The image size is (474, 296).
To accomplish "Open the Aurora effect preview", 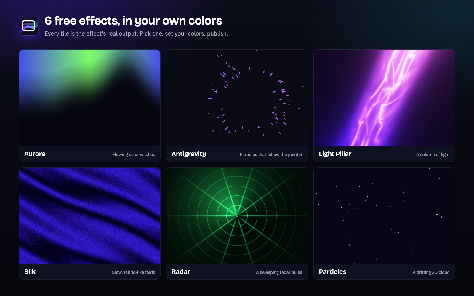I will [x=89, y=98].
